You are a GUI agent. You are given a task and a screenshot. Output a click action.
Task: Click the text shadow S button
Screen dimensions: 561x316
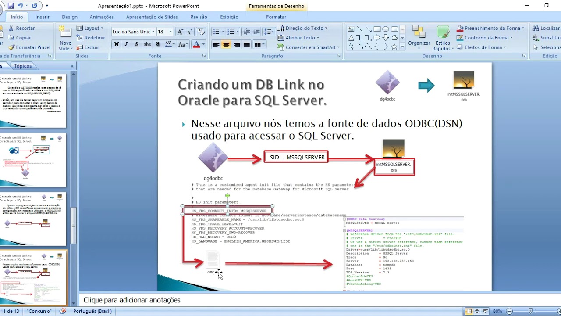tap(158, 44)
